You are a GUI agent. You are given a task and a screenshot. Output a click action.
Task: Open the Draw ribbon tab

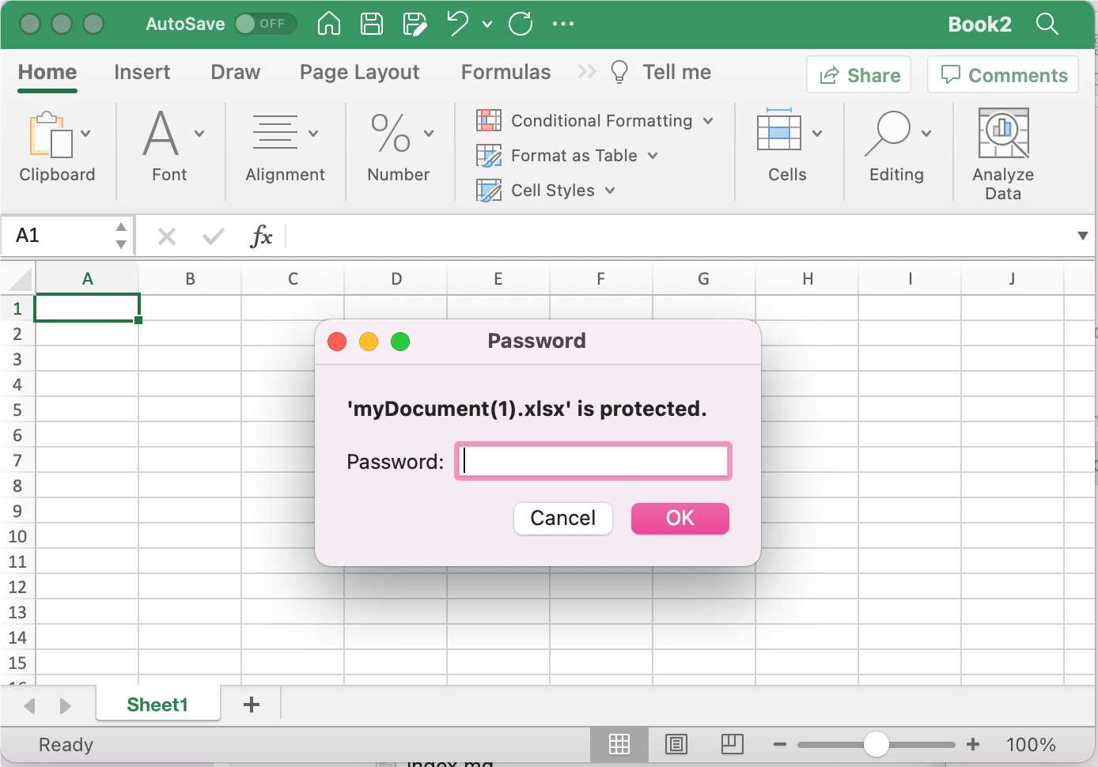[x=235, y=72]
